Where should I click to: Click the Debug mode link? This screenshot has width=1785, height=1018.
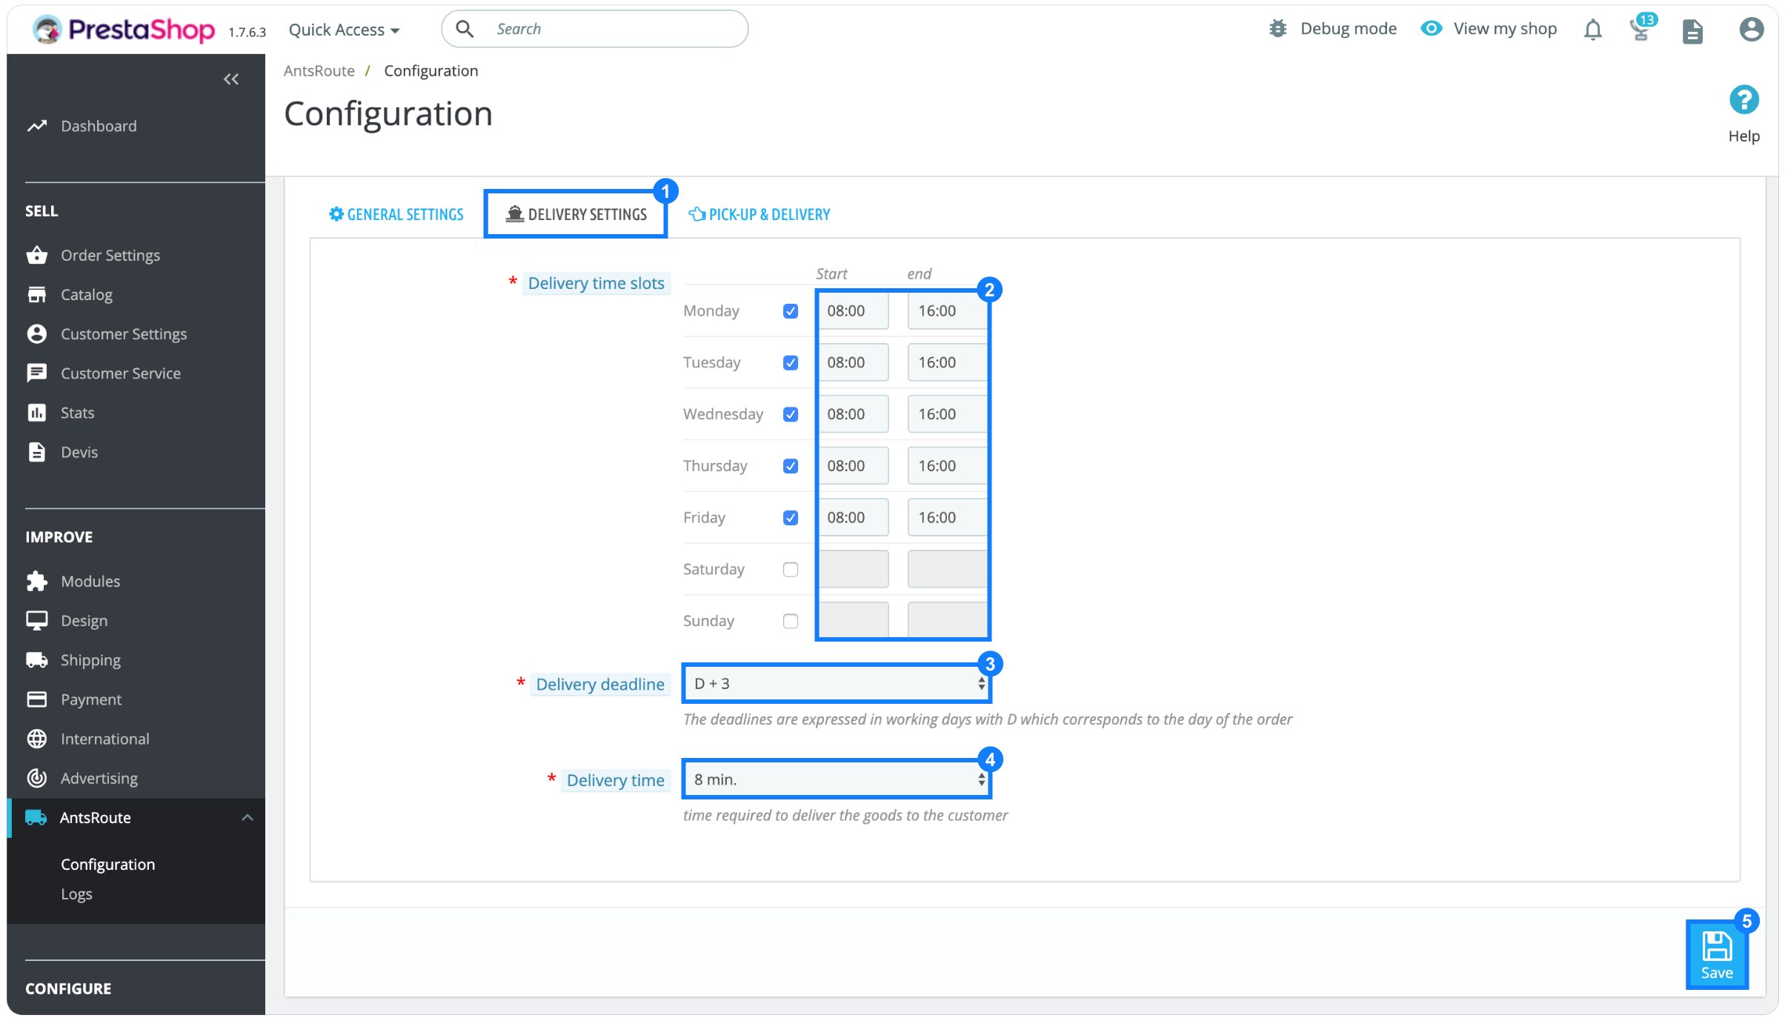point(1348,29)
